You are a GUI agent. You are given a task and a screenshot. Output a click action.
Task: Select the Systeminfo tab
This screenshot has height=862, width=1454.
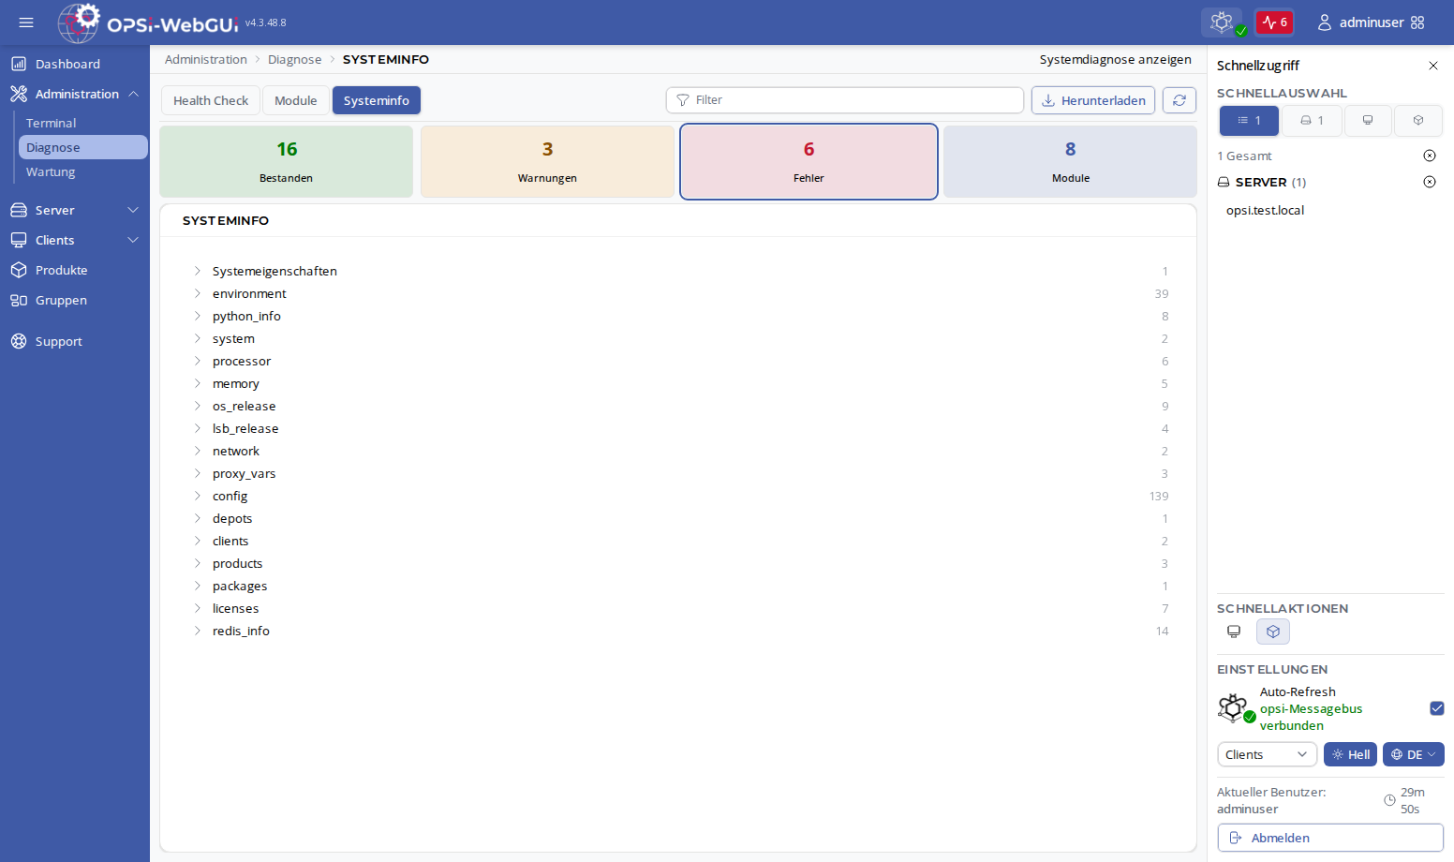coord(377,100)
